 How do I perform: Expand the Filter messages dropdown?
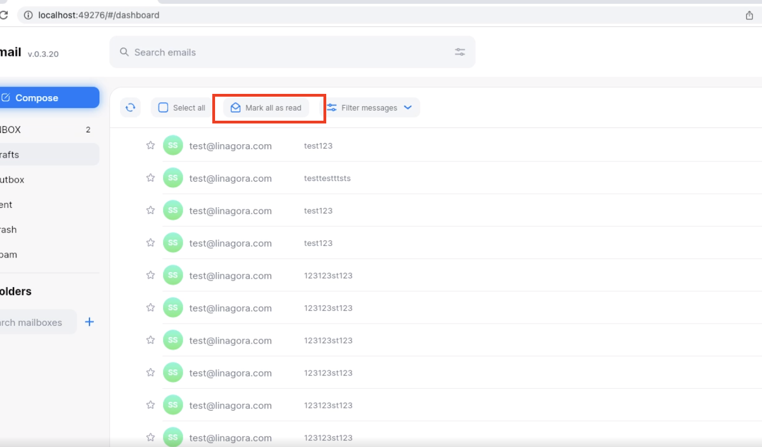[408, 107]
